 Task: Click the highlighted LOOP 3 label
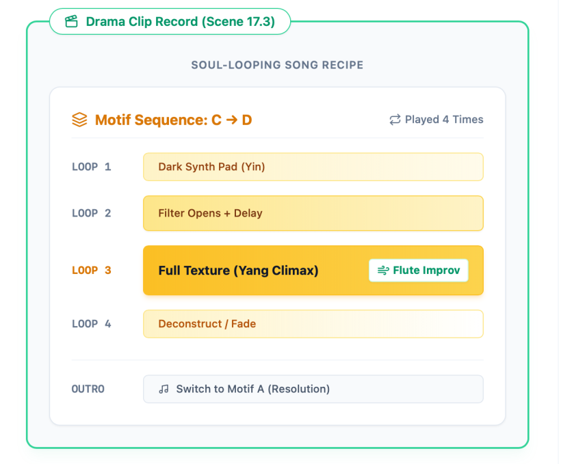[92, 270]
